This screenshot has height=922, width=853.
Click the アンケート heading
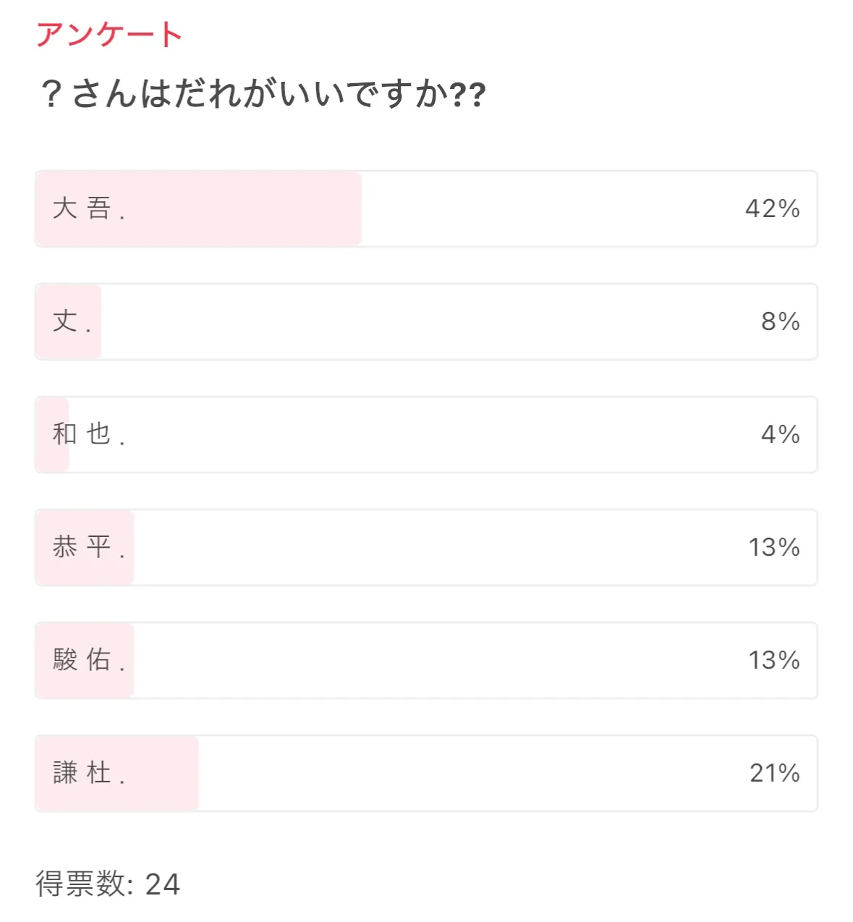pyautogui.click(x=109, y=35)
